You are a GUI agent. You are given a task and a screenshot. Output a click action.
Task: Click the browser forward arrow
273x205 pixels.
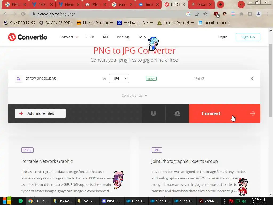14,14
